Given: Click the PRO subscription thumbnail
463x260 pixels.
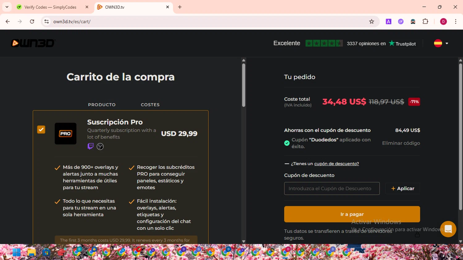Looking at the screenshot, I should 65,134.
